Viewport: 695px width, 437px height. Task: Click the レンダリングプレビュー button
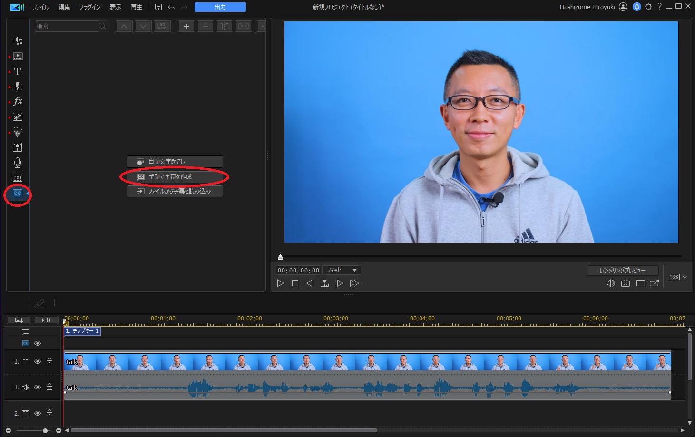(623, 271)
